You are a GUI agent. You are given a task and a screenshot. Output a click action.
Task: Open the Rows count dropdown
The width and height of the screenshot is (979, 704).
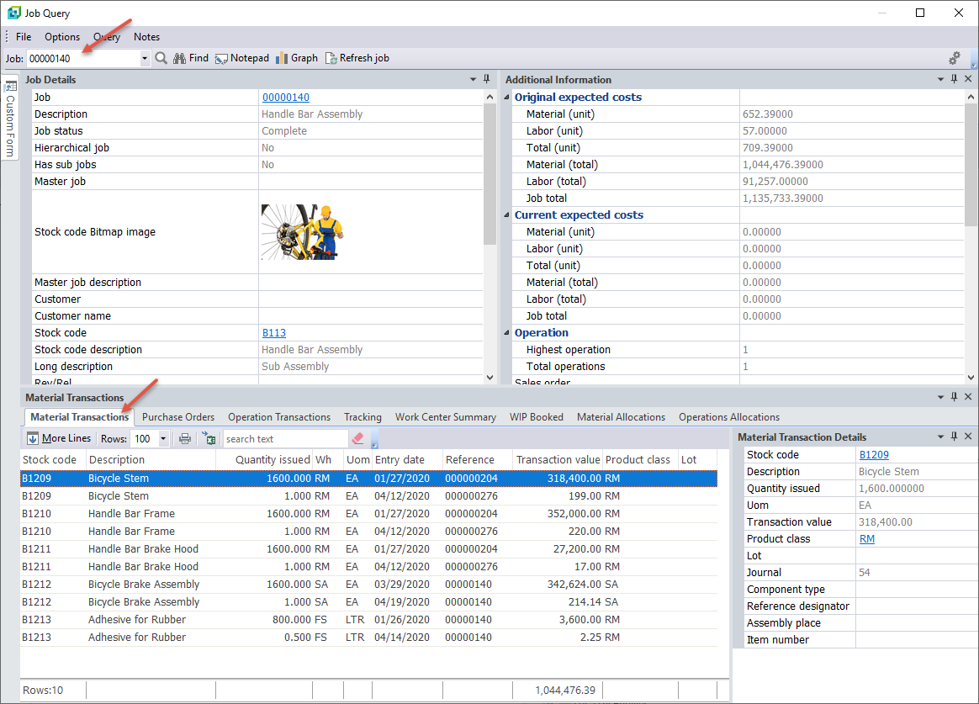(x=163, y=439)
